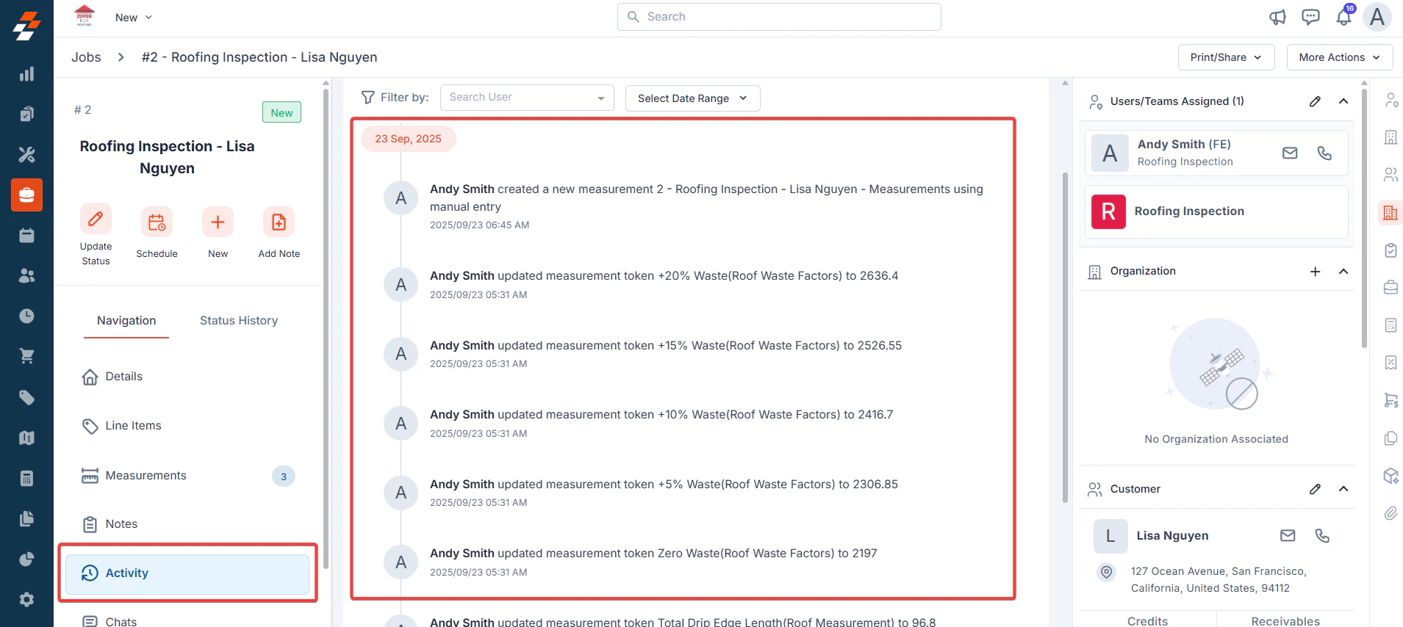Open the highlighted building icon on right rail

click(x=1391, y=213)
